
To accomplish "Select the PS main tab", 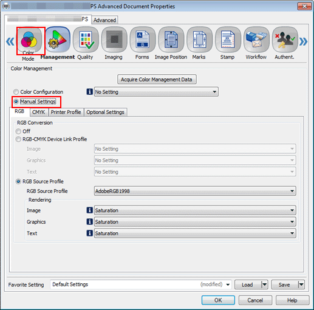I will (x=48, y=19).
